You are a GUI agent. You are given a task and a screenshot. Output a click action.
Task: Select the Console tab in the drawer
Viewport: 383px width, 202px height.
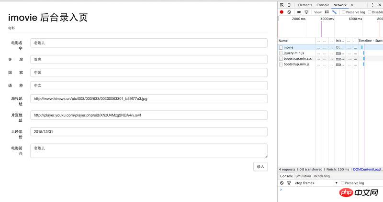(286, 176)
